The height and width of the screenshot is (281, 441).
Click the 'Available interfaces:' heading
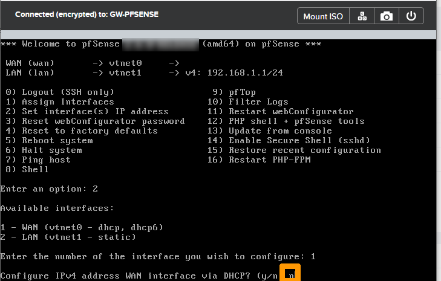point(57,208)
